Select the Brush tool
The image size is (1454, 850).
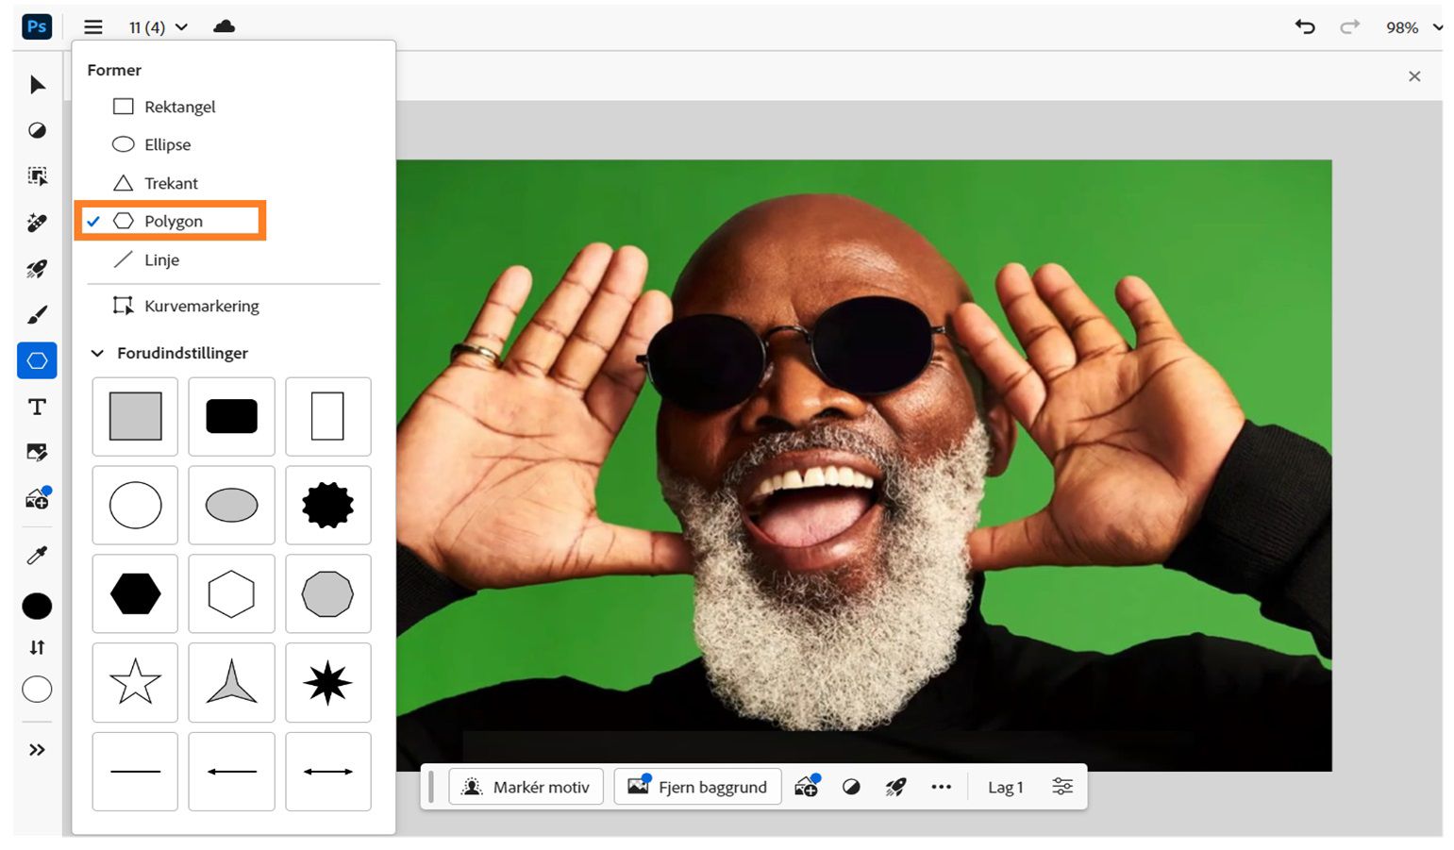pyautogui.click(x=37, y=313)
